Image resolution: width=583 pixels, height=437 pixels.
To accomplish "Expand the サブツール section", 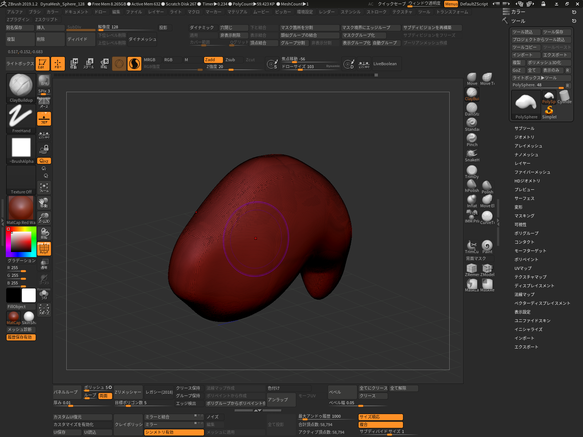I will click(524, 129).
